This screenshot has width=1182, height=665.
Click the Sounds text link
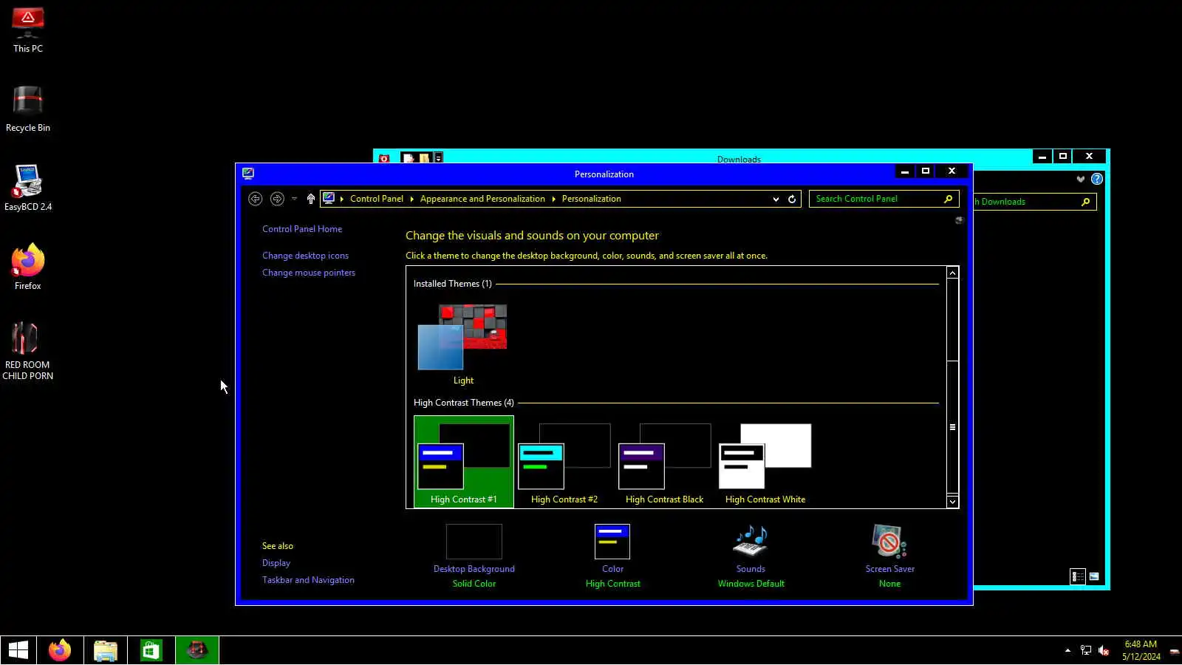[751, 569]
